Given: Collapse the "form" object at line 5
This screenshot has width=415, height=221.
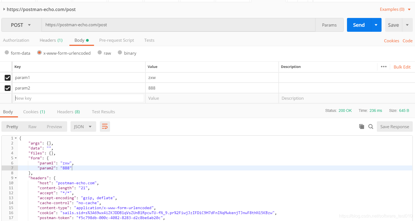Looking at the screenshot, I should pos(16,158).
